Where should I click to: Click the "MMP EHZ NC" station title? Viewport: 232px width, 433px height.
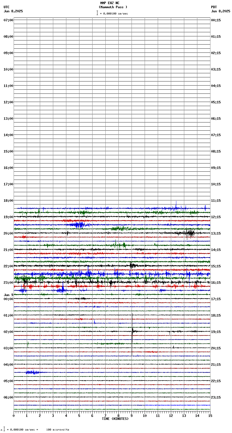pos(110,3)
